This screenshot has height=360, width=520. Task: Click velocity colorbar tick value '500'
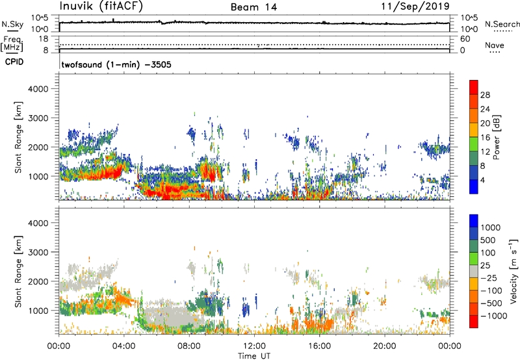488,240
